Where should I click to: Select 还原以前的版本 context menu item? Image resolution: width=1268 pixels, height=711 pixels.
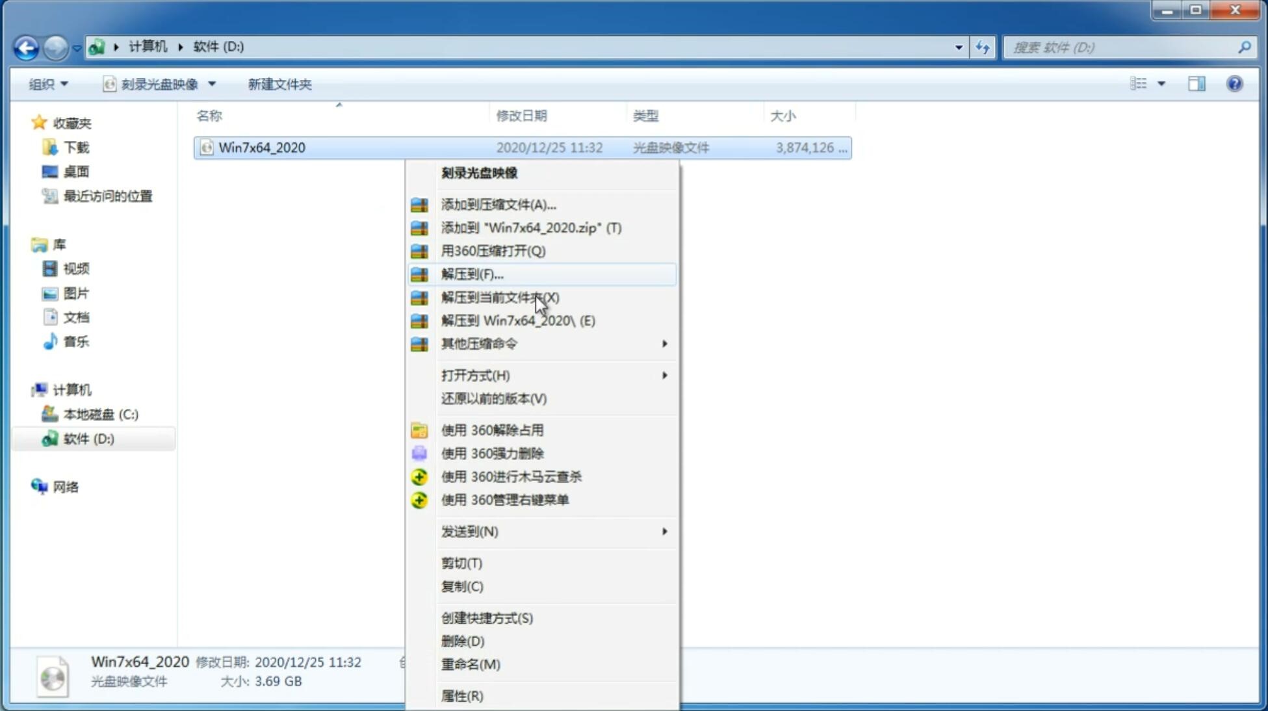(493, 398)
